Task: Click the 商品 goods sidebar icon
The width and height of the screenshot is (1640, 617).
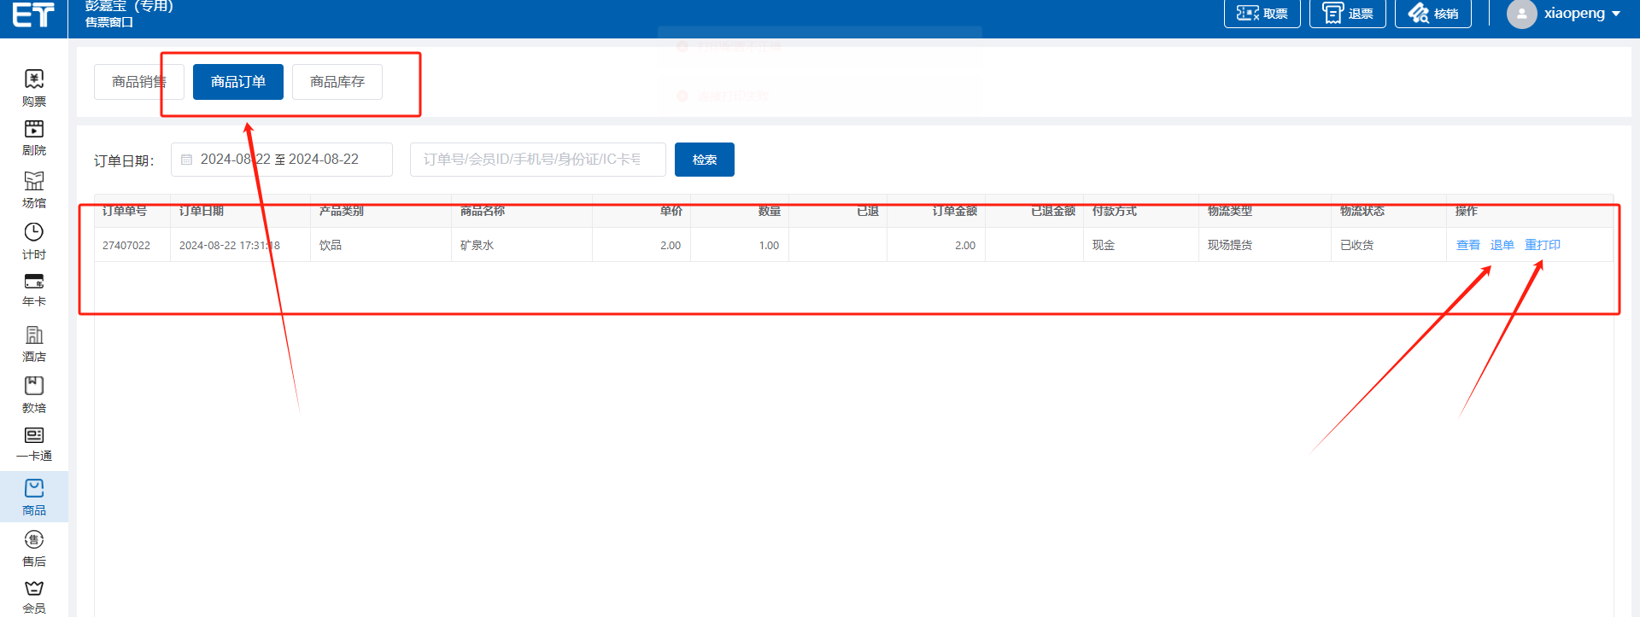Action: click(x=34, y=489)
